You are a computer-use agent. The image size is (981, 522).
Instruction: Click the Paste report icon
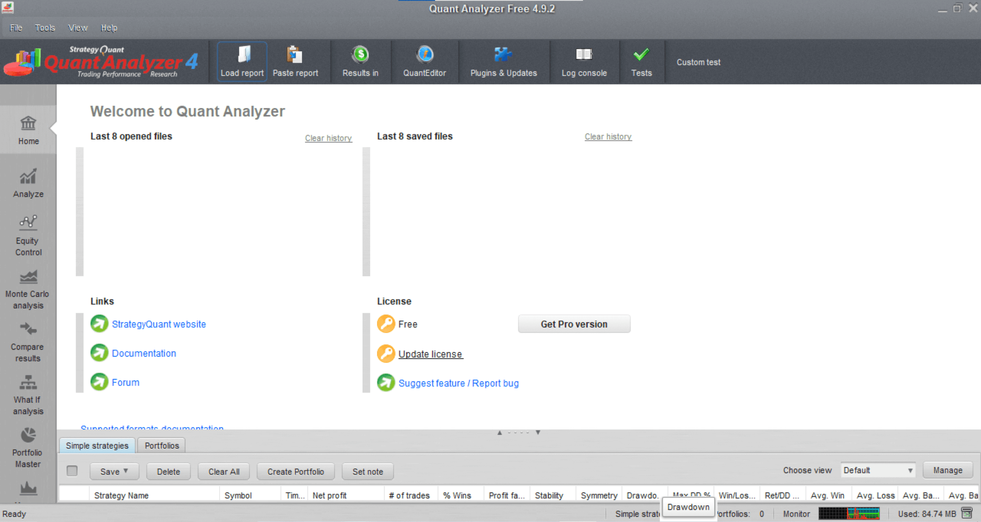(x=296, y=61)
